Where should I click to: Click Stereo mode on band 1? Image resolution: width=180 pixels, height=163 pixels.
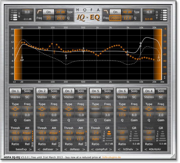(15, 97)
